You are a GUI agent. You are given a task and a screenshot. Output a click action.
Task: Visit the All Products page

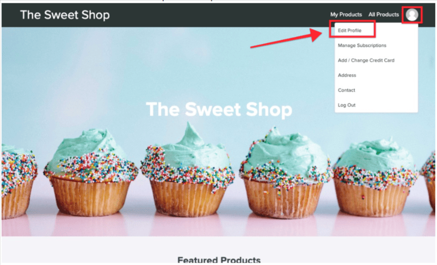click(x=384, y=15)
